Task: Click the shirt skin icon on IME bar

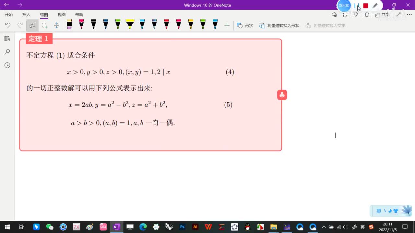Action: pos(396,211)
